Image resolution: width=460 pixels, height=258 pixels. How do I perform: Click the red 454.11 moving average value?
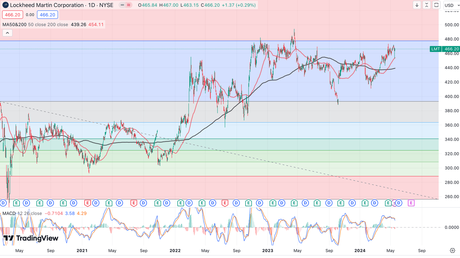[x=96, y=25]
